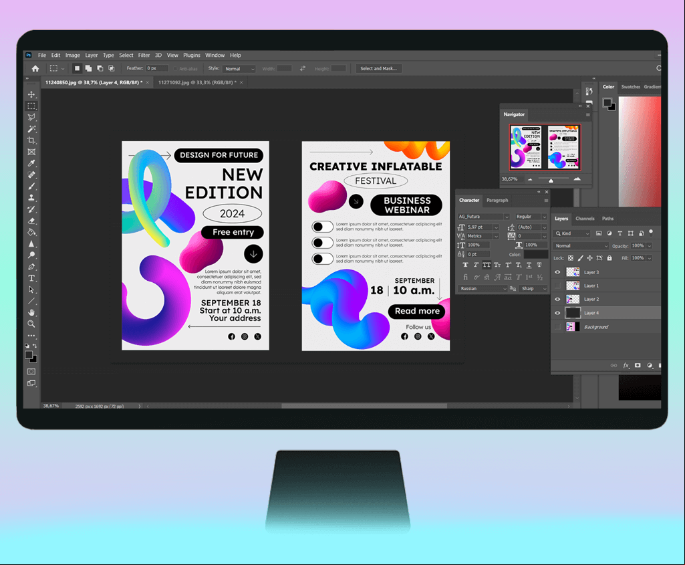
Task: Select the Magic Wand tool
Action: pos(31,129)
